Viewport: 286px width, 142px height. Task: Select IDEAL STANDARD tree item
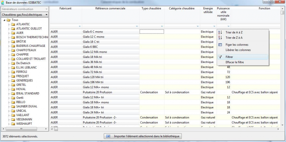[28, 93]
